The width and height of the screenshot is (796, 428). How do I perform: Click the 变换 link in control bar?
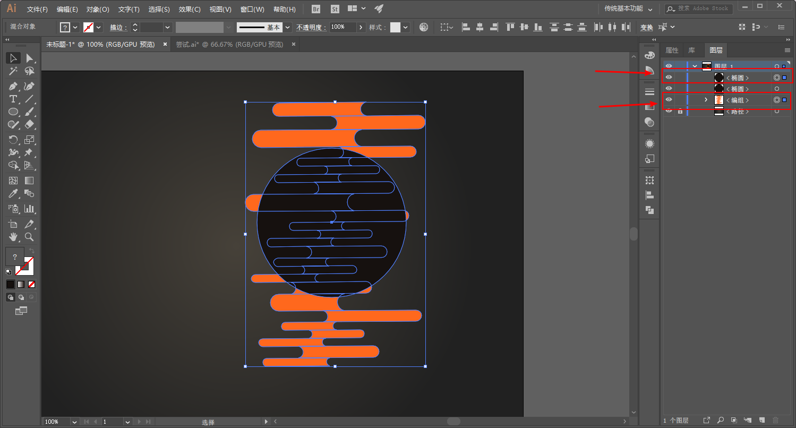pos(646,27)
